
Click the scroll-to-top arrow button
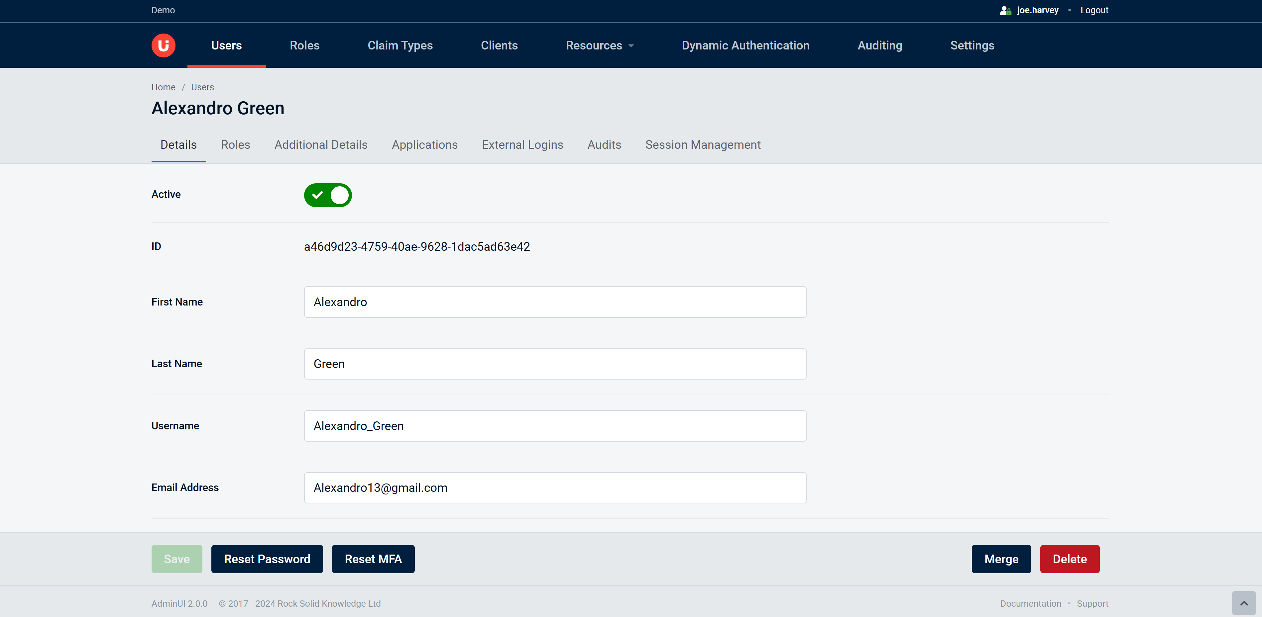click(x=1243, y=603)
